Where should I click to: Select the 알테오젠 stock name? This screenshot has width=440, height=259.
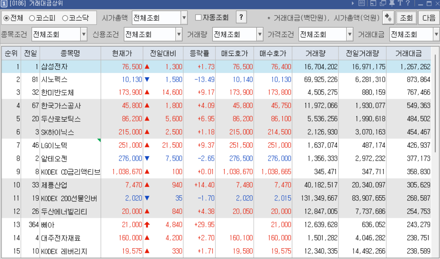[55, 158]
